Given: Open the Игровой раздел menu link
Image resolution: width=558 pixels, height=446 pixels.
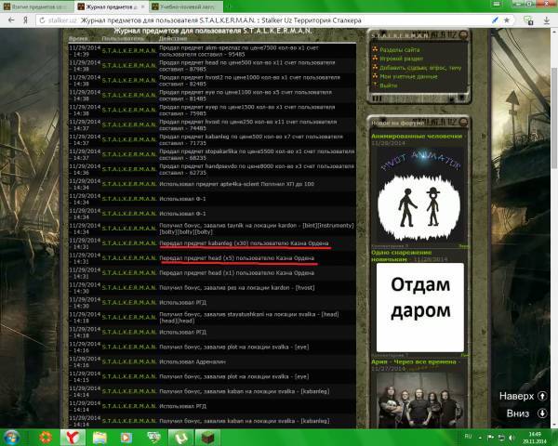Looking at the screenshot, I should 402,59.
